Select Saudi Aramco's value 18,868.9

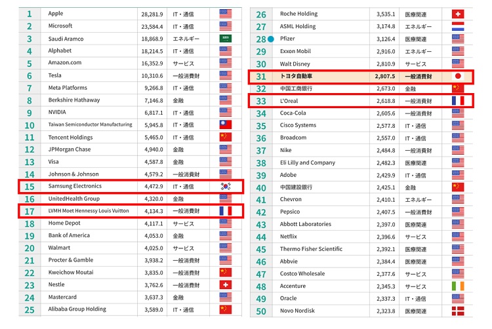tap(152, 39)
